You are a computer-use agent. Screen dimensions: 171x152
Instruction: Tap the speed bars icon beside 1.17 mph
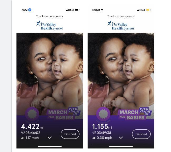[x=23, y=138]
